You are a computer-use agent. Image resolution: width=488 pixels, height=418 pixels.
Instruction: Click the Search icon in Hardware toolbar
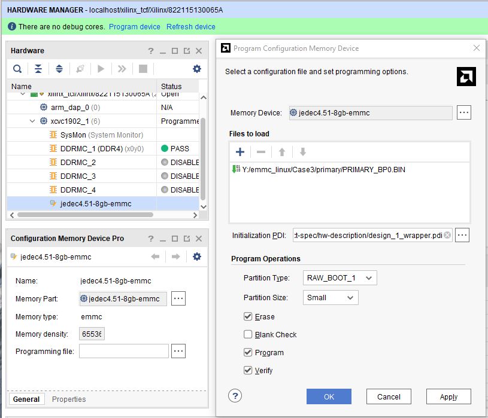tap(17, 69)
